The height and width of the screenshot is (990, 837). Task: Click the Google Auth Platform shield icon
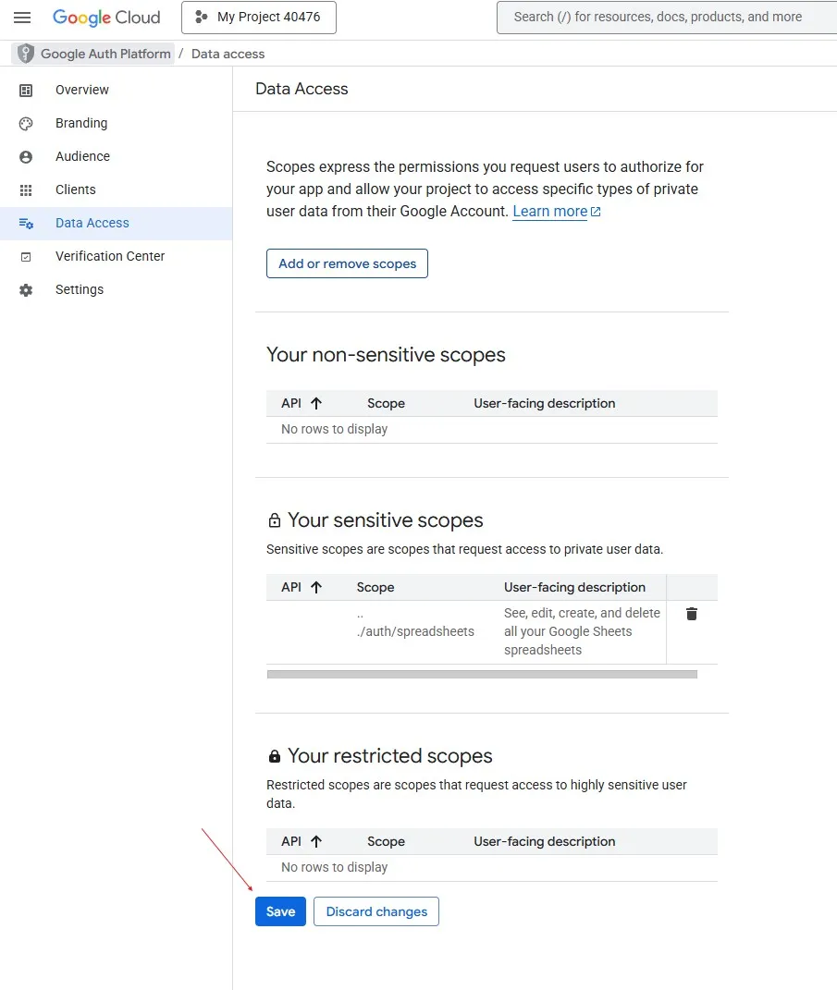click(x=26, y=54)
